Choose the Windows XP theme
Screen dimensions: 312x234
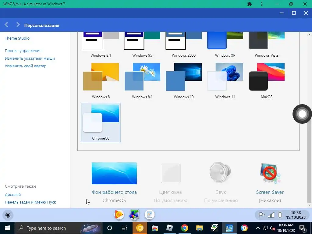coord(225,45)
